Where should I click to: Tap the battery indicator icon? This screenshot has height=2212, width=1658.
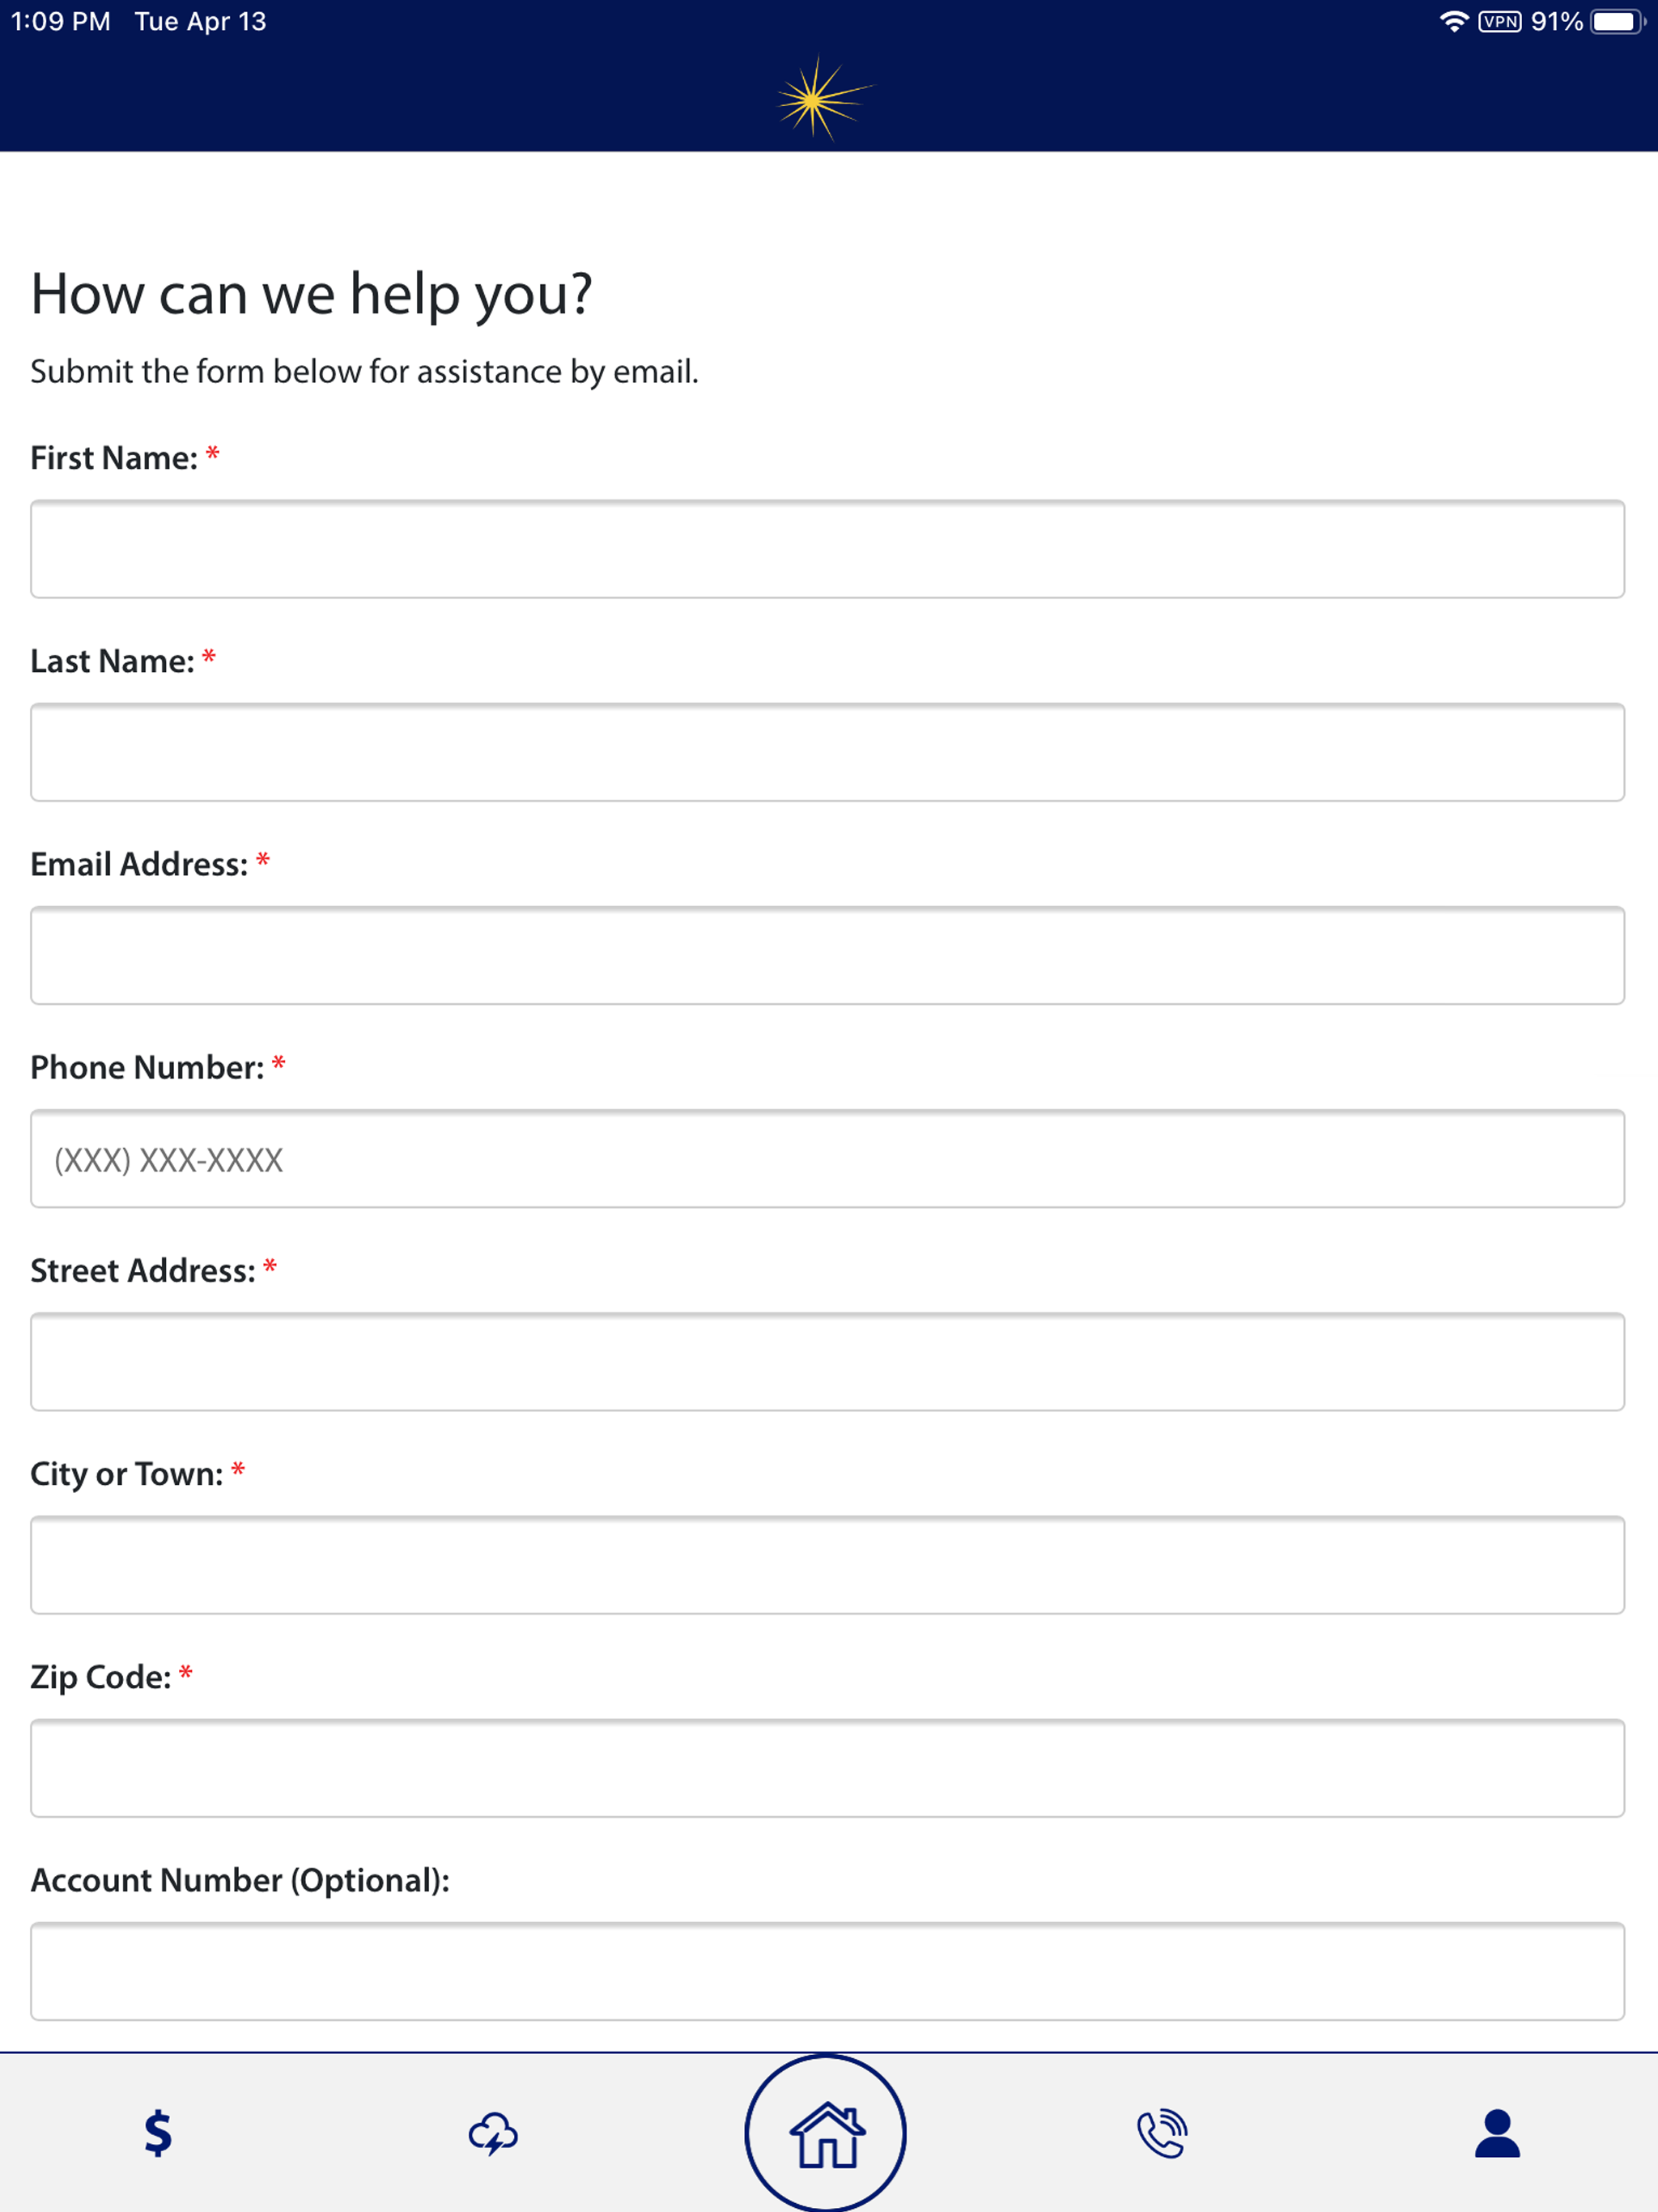coord(1618,22)
